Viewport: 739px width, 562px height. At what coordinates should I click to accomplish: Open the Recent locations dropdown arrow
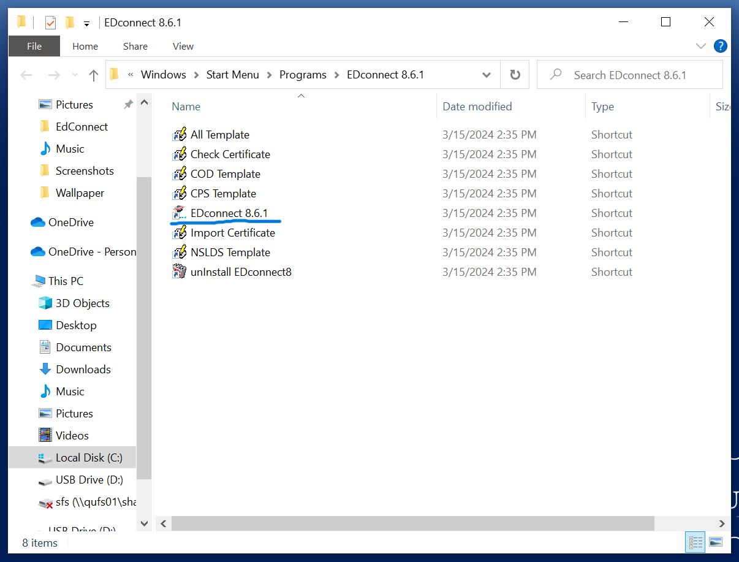(x=75, y=75)
